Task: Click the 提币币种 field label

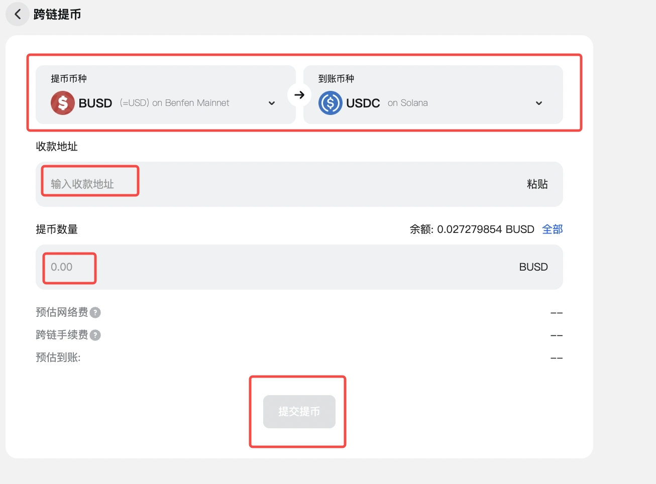Action: pyautogui.click(x=69, y=79)
